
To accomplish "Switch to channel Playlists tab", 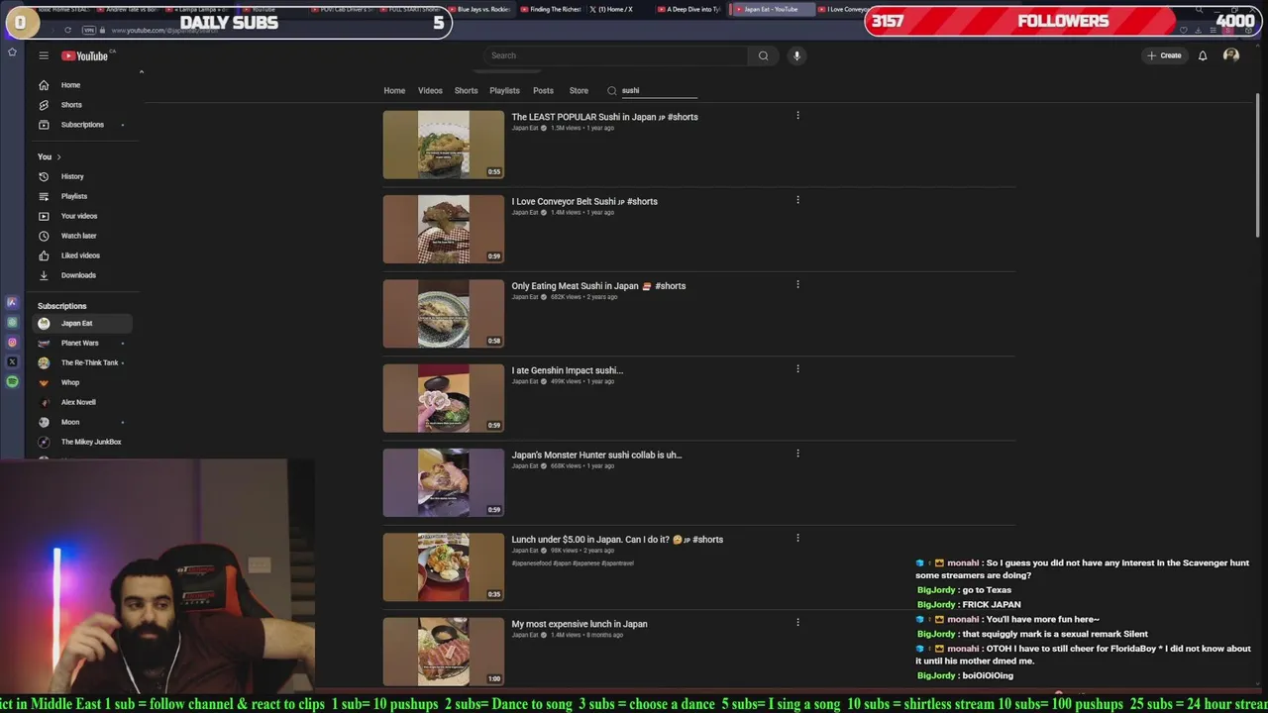I will (x=504, y=90).
